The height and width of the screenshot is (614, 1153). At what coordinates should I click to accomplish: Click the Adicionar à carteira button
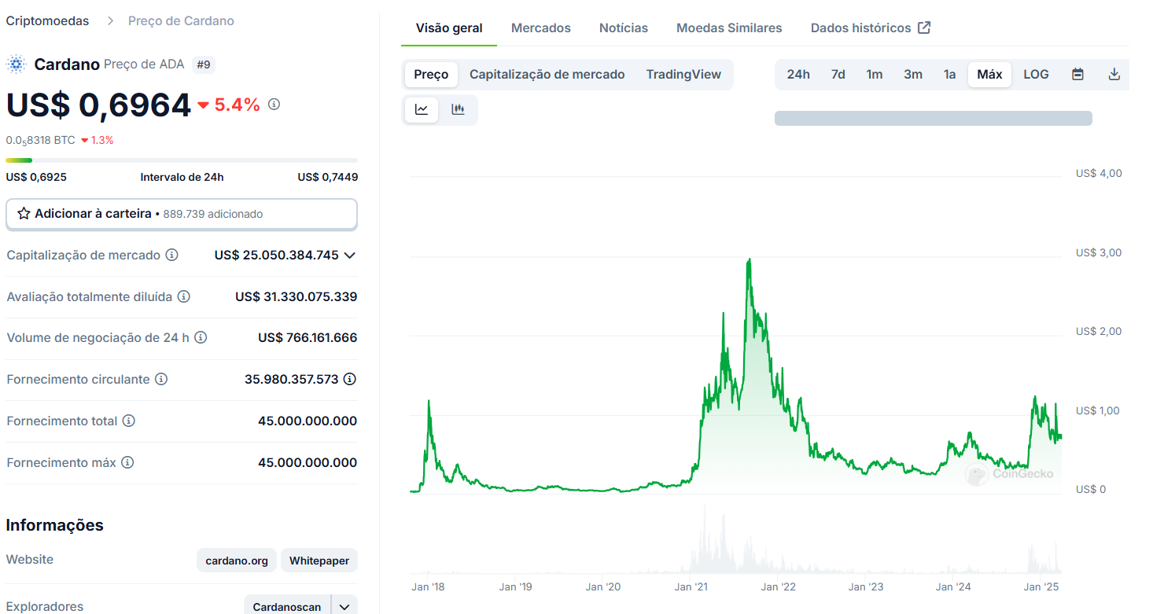[x=182, y=214]
